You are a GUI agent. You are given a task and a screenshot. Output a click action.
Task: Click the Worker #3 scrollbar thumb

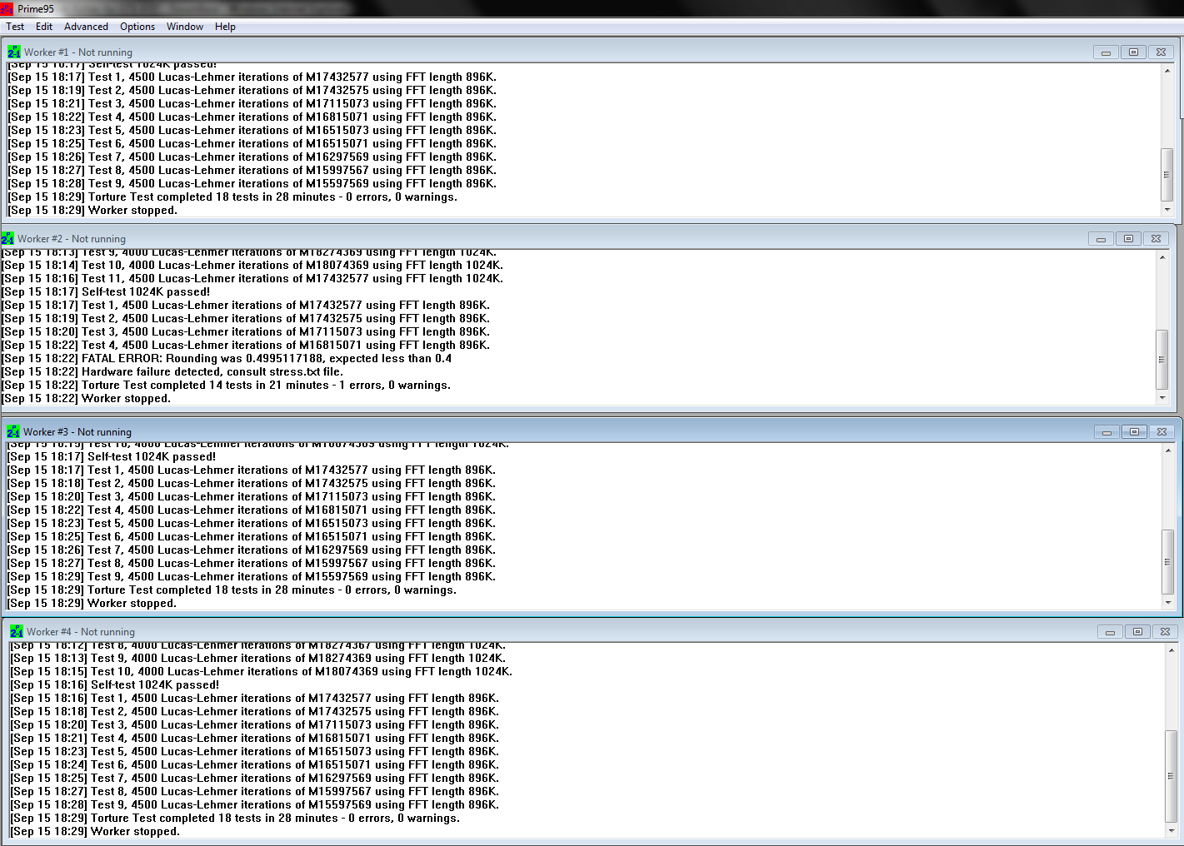click(1168, 562)
